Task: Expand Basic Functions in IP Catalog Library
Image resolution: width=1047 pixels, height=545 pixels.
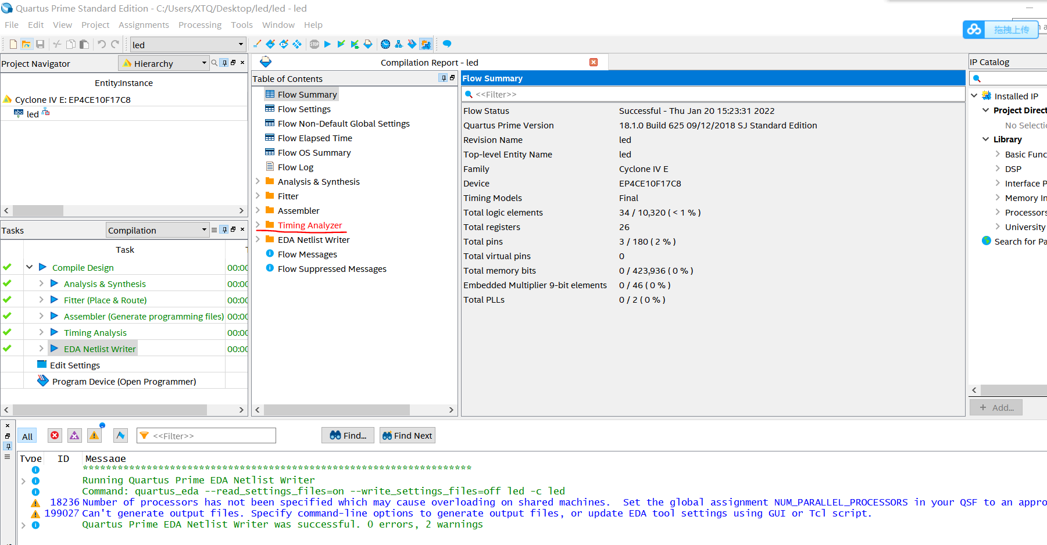Action: pyautogui.click(x=998, y=154)
